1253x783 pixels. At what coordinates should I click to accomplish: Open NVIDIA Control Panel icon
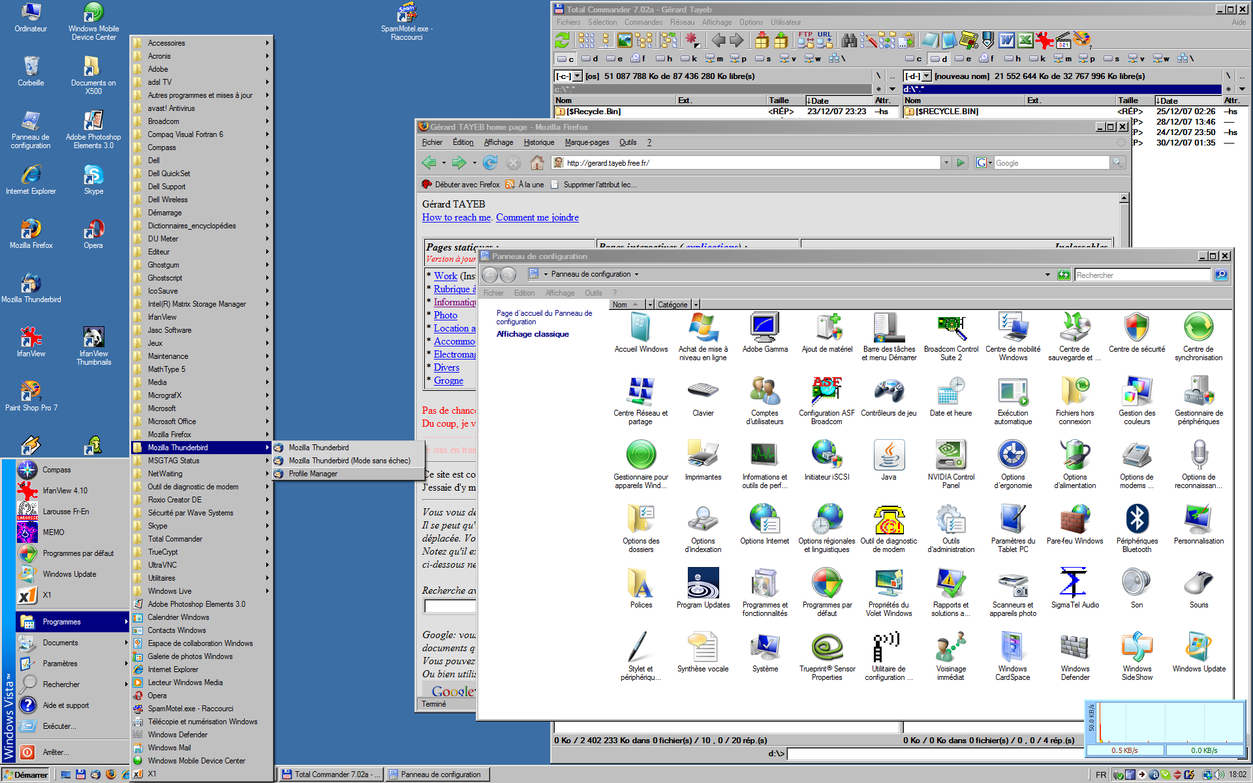coord(950,464)
